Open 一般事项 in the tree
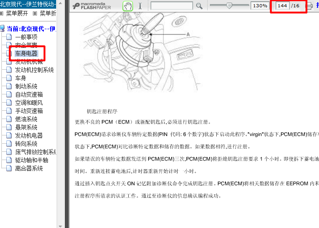The width and height of the screenshot is (319, 228). (x=26, y=37)
